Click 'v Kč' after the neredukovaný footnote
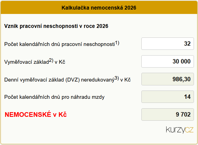198x145 pixels. (x=126, y=80)
